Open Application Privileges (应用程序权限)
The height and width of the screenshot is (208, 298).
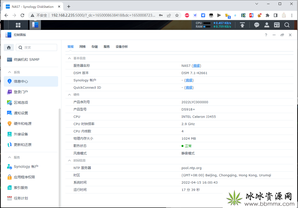(x=31, y=177)
